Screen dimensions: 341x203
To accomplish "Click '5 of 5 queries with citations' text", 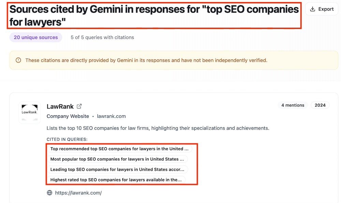I will click(102, 38).
